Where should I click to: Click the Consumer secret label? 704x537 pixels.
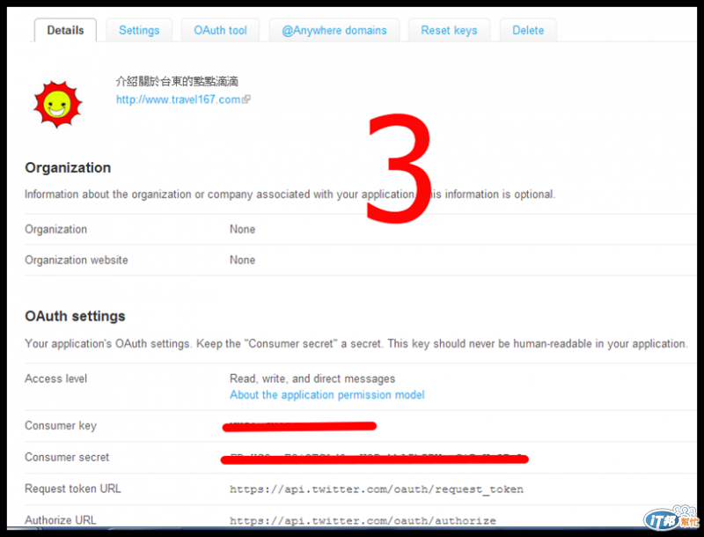pos(67,457)
